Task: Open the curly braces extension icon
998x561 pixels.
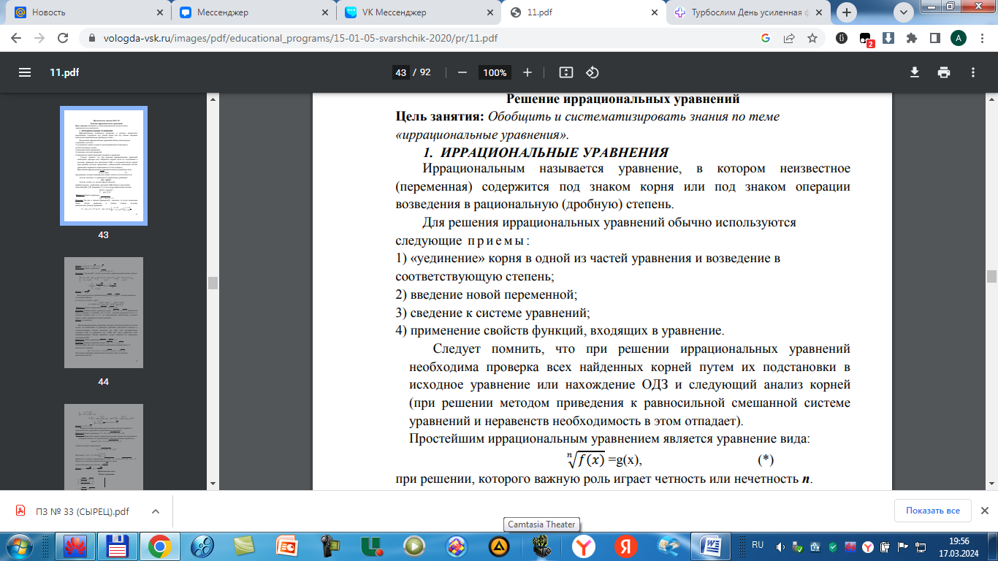Action: tap(842, 38)
